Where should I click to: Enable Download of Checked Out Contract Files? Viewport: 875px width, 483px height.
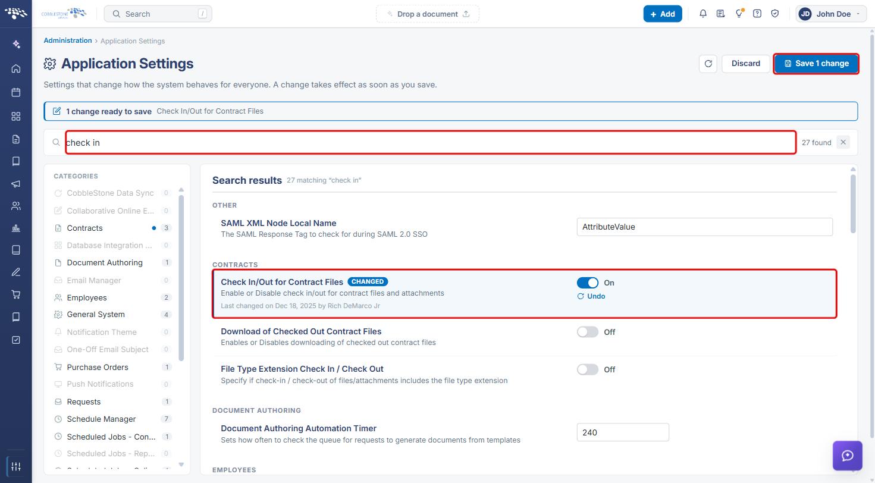[x=587, y=332]
